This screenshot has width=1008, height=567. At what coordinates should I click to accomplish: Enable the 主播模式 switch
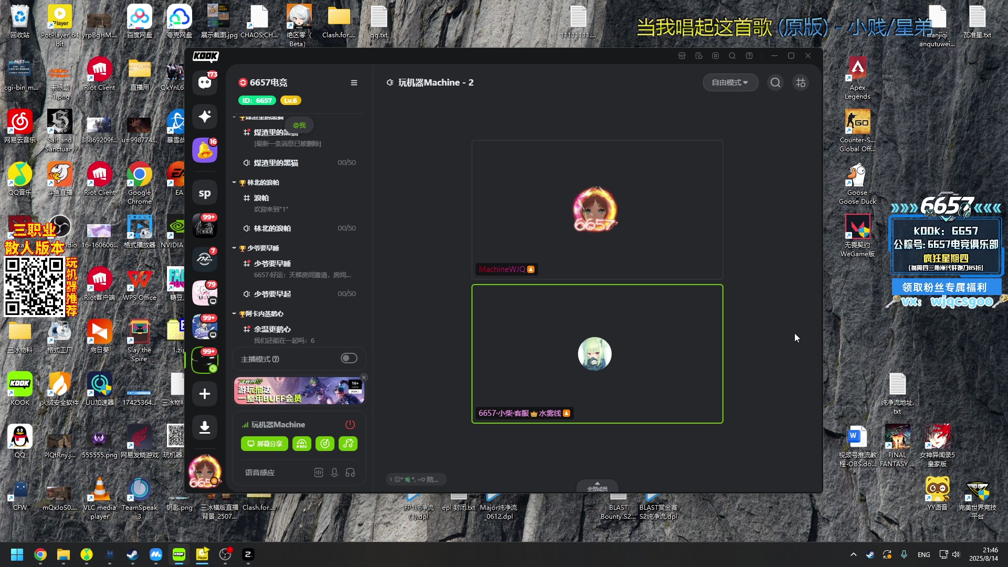[349, 358]
